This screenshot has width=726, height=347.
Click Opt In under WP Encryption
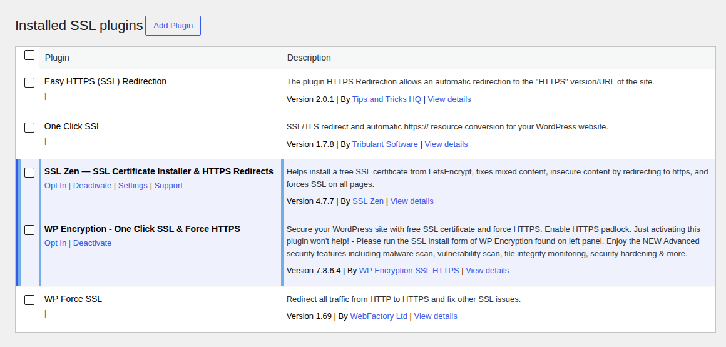[55, 243]
